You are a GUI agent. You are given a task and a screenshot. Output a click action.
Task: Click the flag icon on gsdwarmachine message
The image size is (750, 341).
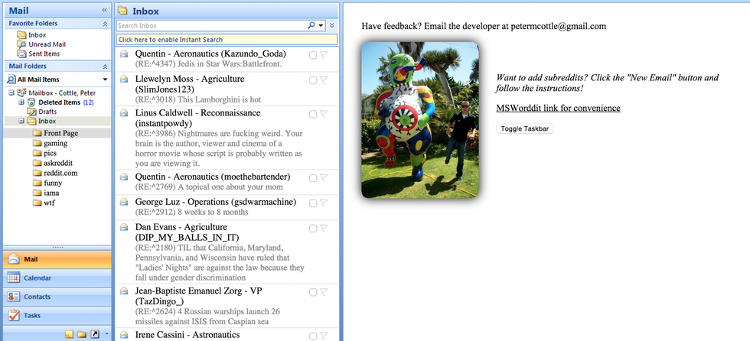pos(324,203)
